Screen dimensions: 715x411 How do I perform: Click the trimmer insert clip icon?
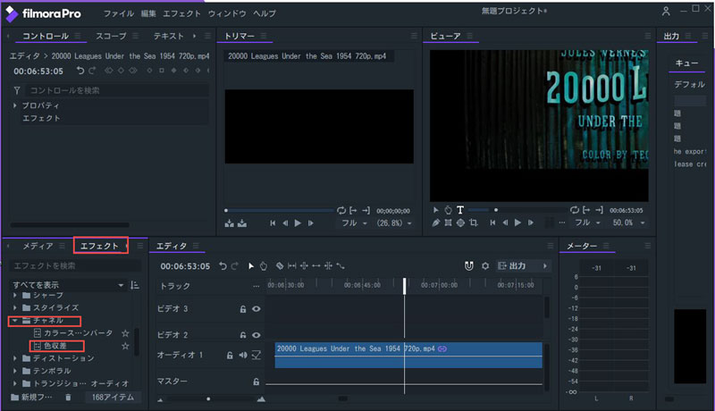230,223
